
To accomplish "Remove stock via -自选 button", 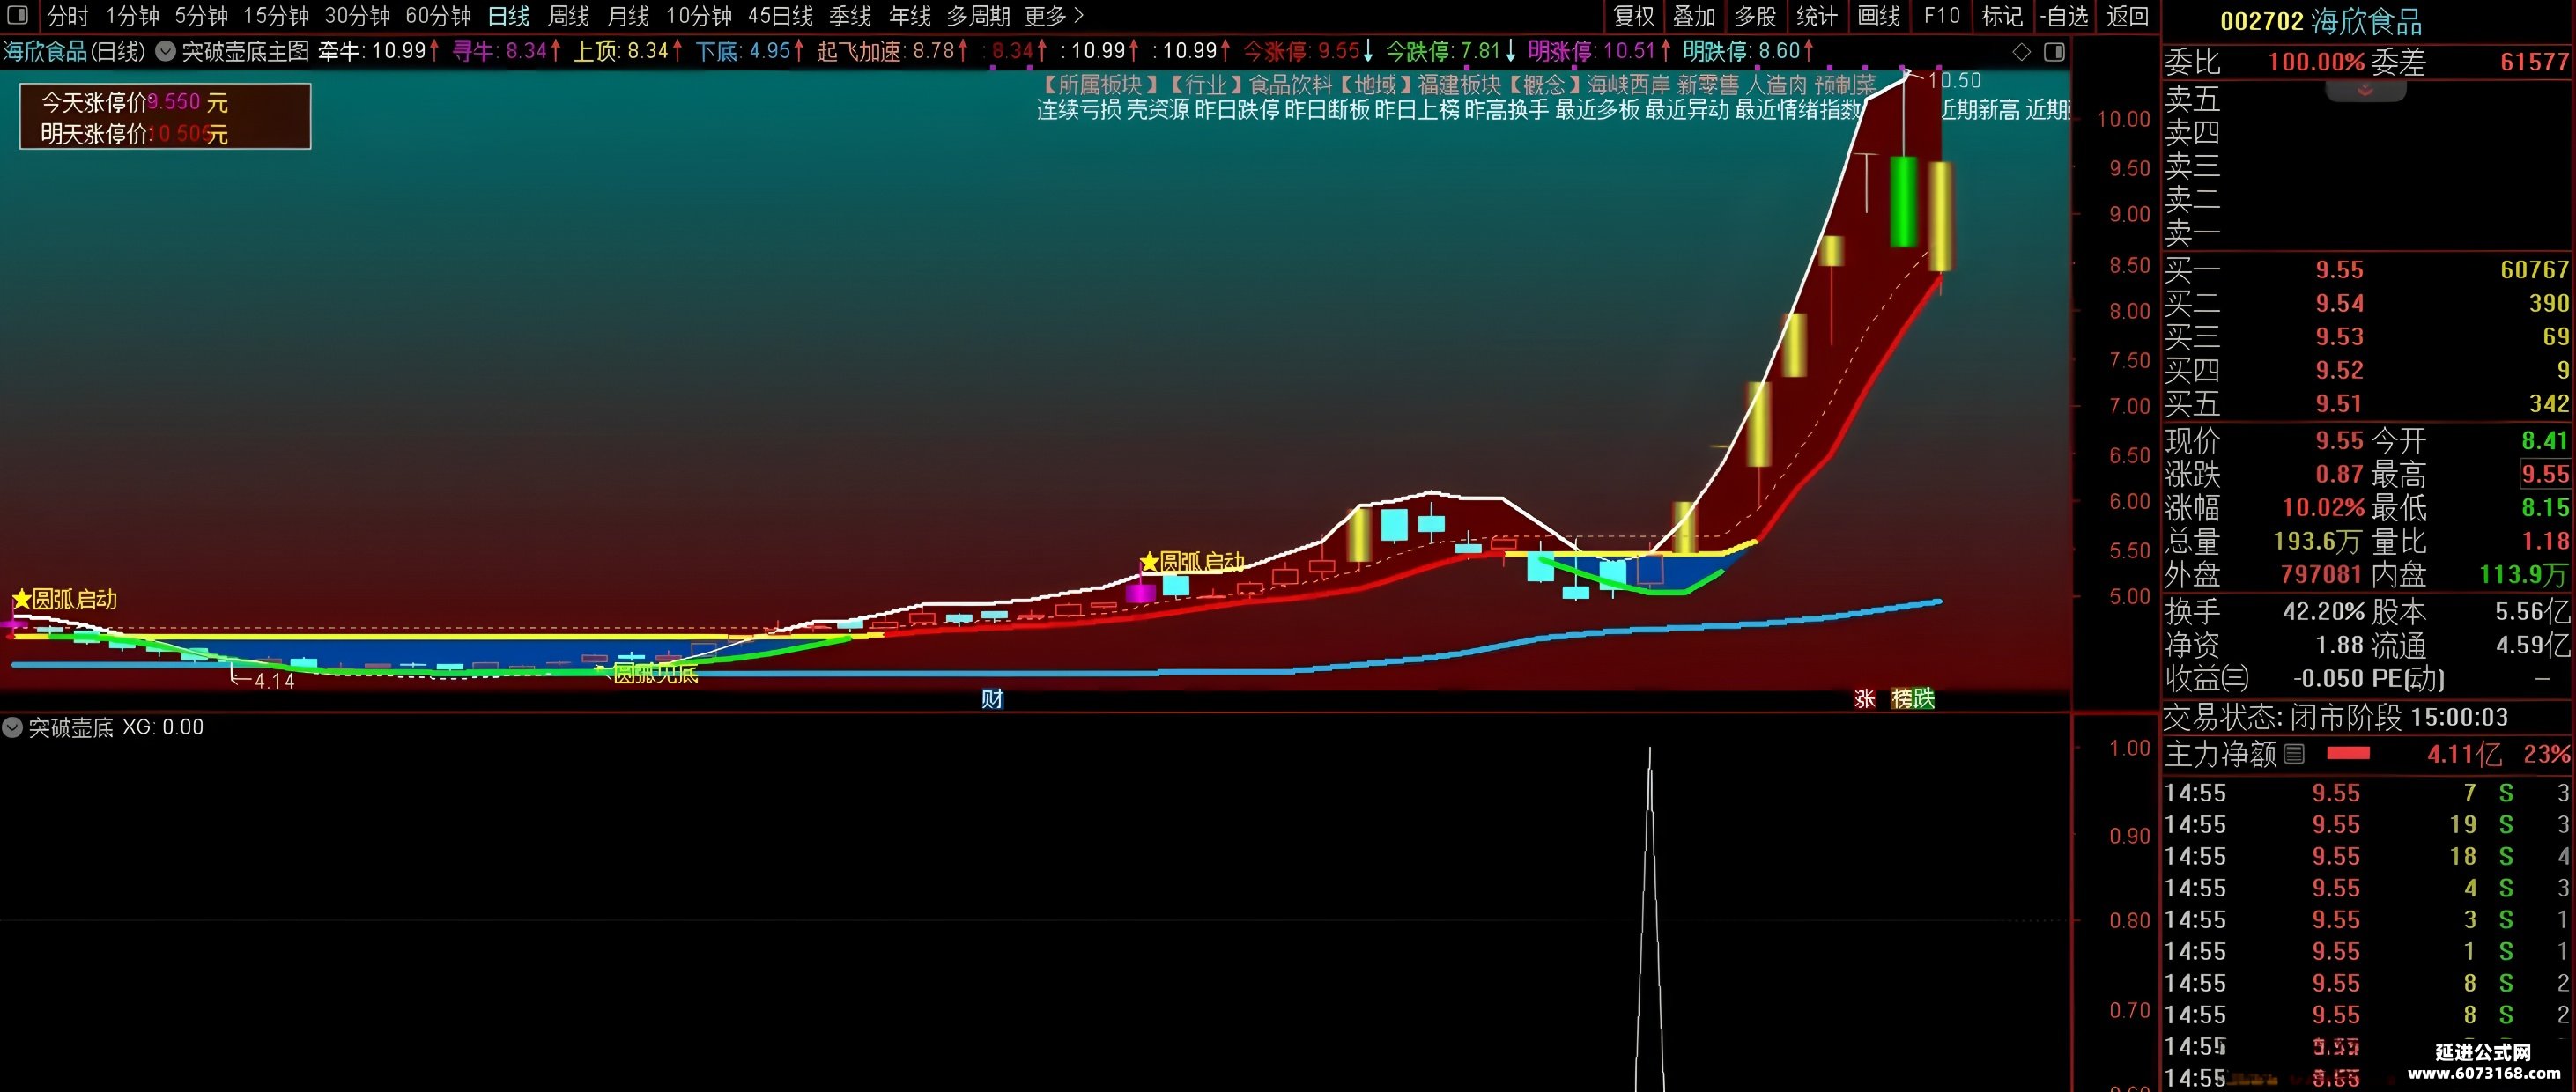I will [x=2064, y=16].
